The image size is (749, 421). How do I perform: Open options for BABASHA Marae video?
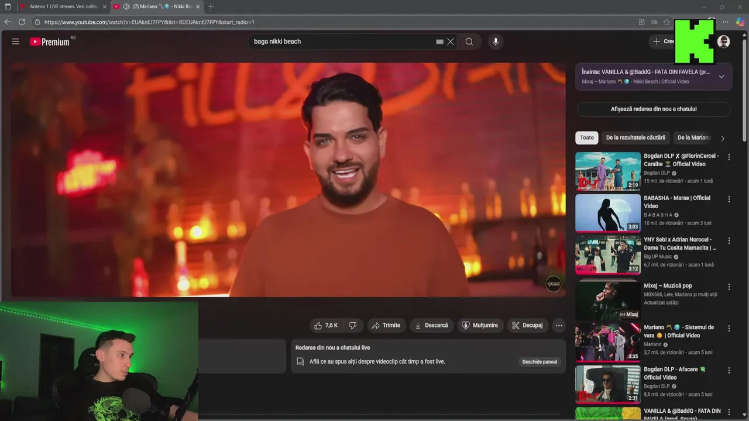coord(729,199)
